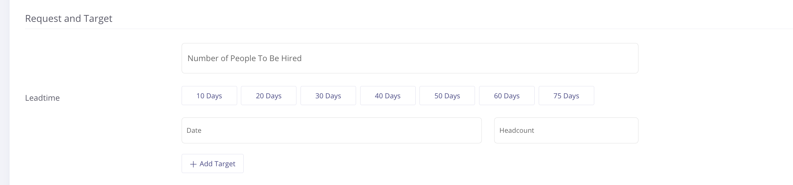The height and width of the screenshot is (185, 793).
Task: Click the Date placeholder text
Action: (x=194, y=130)
